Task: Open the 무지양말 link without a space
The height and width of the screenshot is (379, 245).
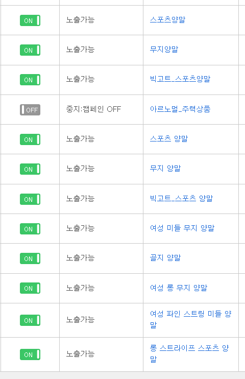Action: point(164,50)
